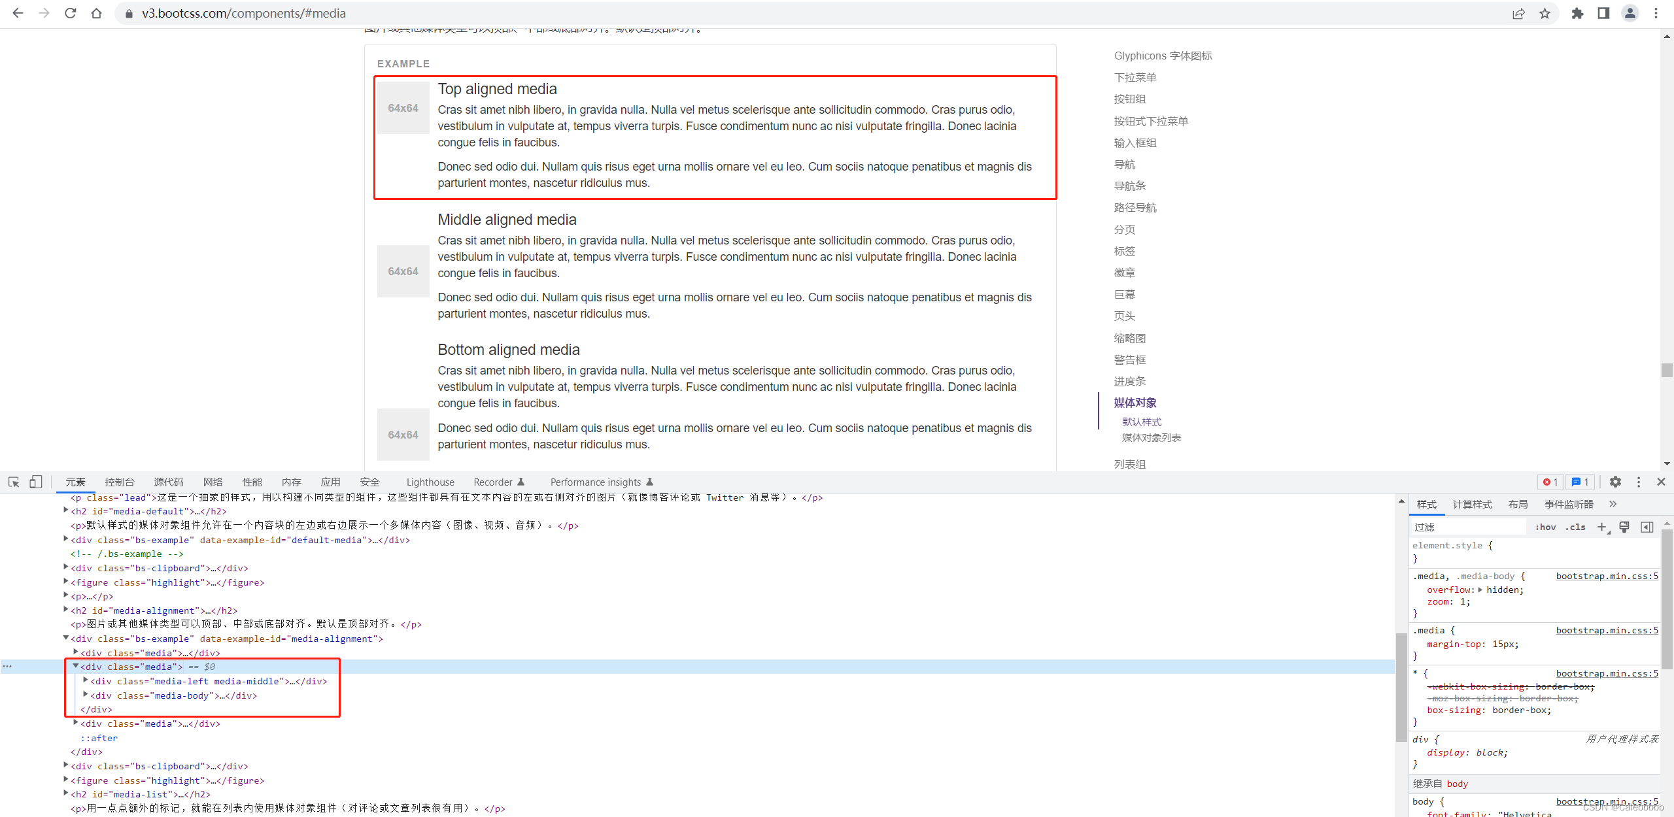Click the Top aligned media 64x64 thumbnail
Viewport: 1674px width, 817px height.
[x=403, y=108]
